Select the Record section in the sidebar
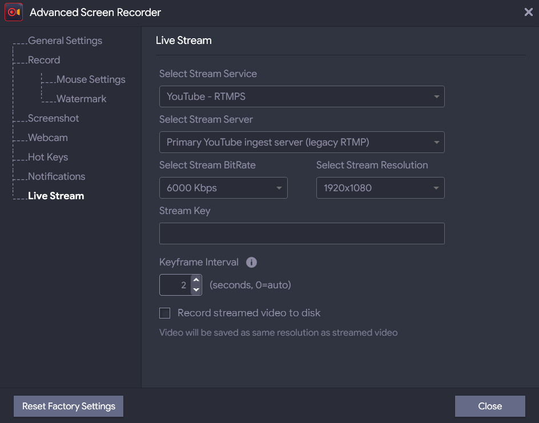 [44, 59]
